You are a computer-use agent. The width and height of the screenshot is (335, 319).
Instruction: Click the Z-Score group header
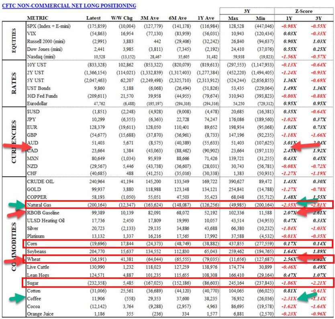pyautogui.click(x=304, y=11)
